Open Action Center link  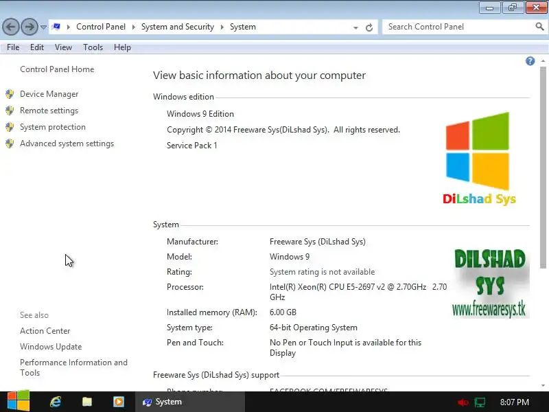45,331
